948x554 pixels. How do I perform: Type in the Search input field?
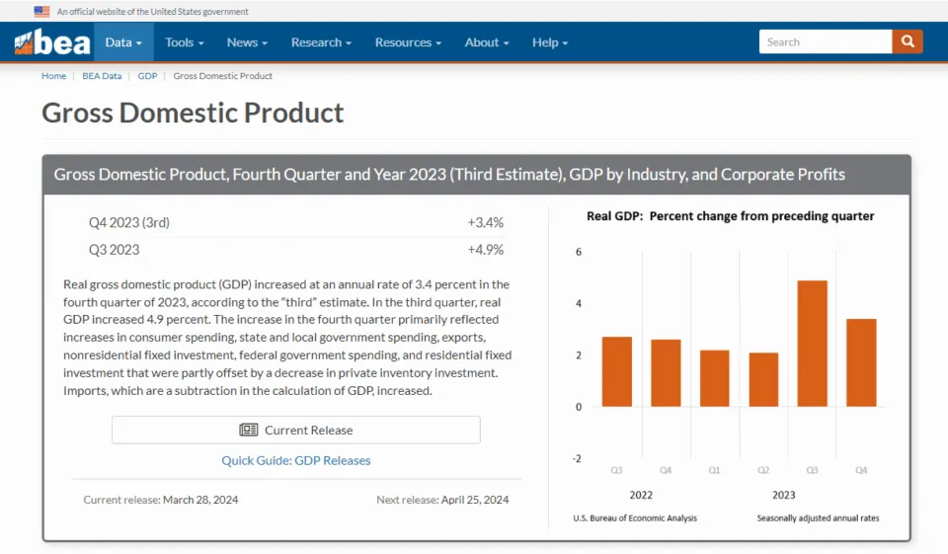826,41
